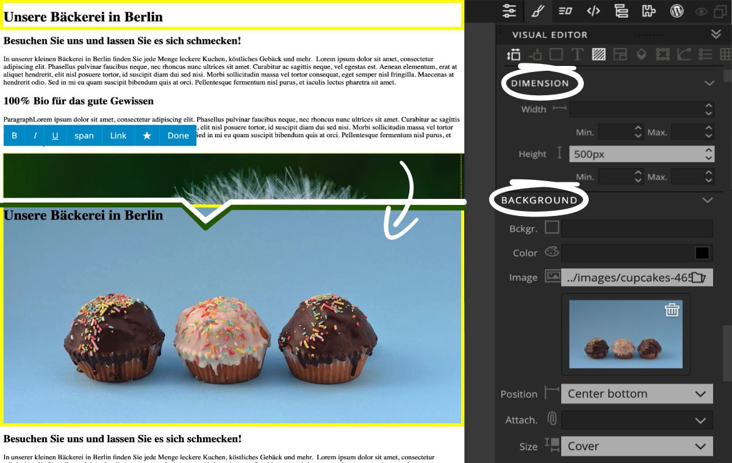
Task: Click the puzzle piece components icon
Action: pos(648,10)
